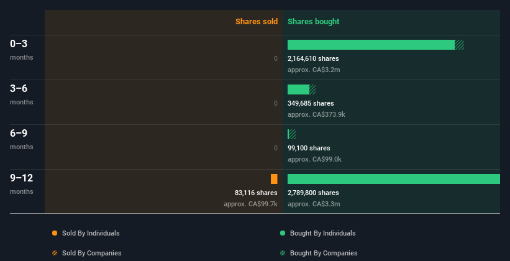The width and height of the screenshot is (510, 261).
Task: Select the 349,685 shares value
Action: [311, 104]
